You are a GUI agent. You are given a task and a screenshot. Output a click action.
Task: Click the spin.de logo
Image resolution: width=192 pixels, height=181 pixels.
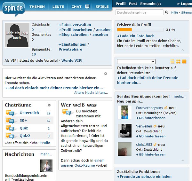(13, 9)
